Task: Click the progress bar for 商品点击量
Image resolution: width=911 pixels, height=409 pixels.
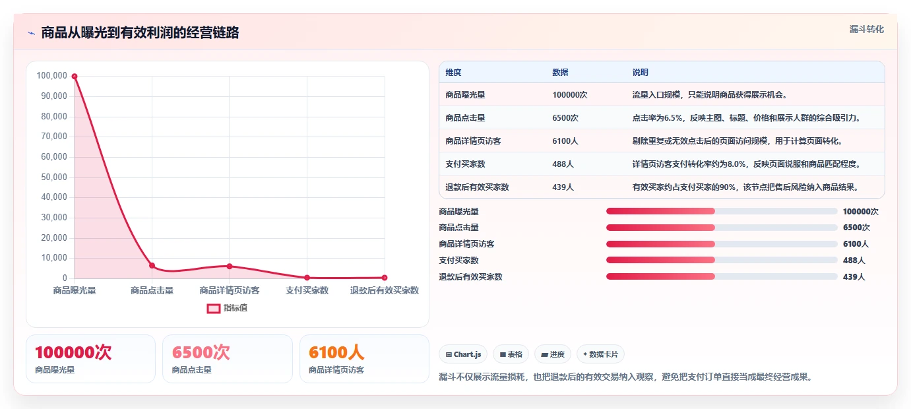Action: pyautogui.click(x=722, y=228)
